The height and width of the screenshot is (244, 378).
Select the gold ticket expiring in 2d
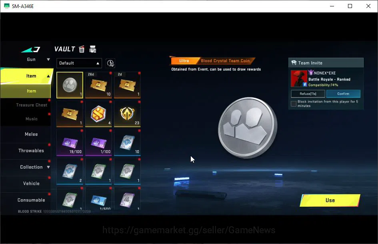(x=127, y=85)
